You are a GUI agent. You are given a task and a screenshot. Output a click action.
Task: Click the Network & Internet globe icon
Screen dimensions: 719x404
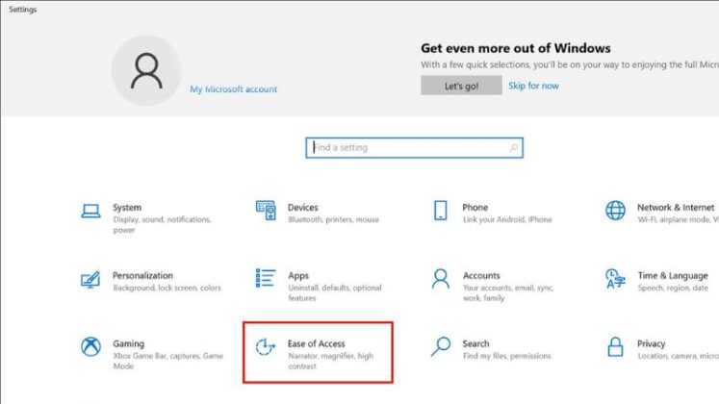pyautogui.click(x=615, y=211)
